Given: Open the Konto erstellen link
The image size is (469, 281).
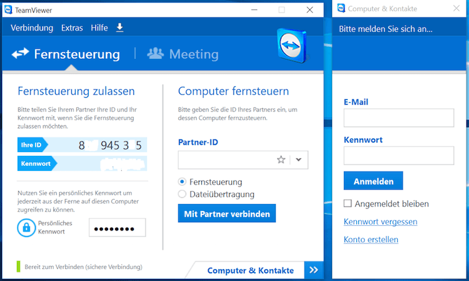Looking at the screenshot, I should (371, 240).
